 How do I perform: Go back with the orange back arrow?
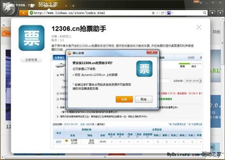pyautogui.click(x=24, y=13)
